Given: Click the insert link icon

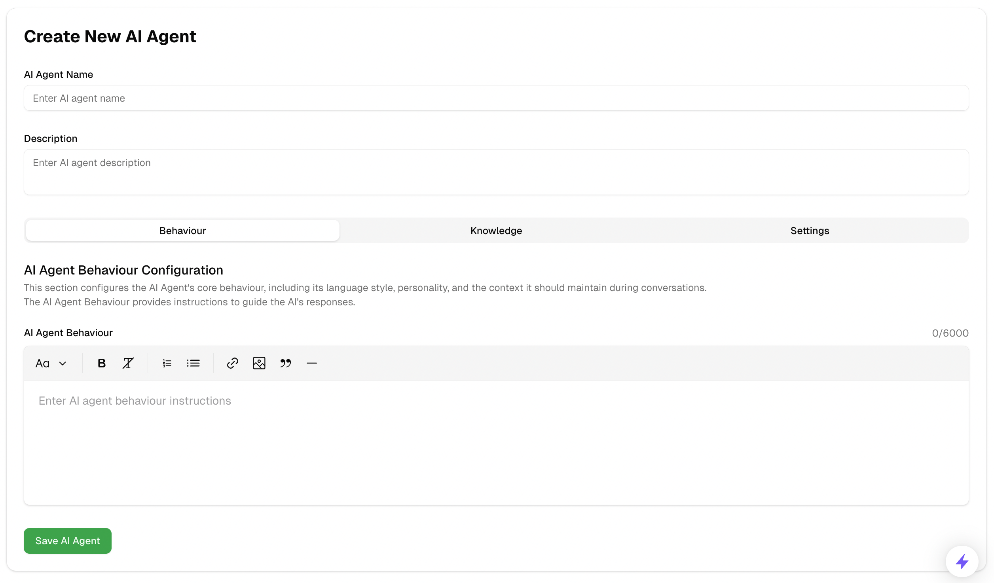Looking at the screenshot, I should point(233,363).
